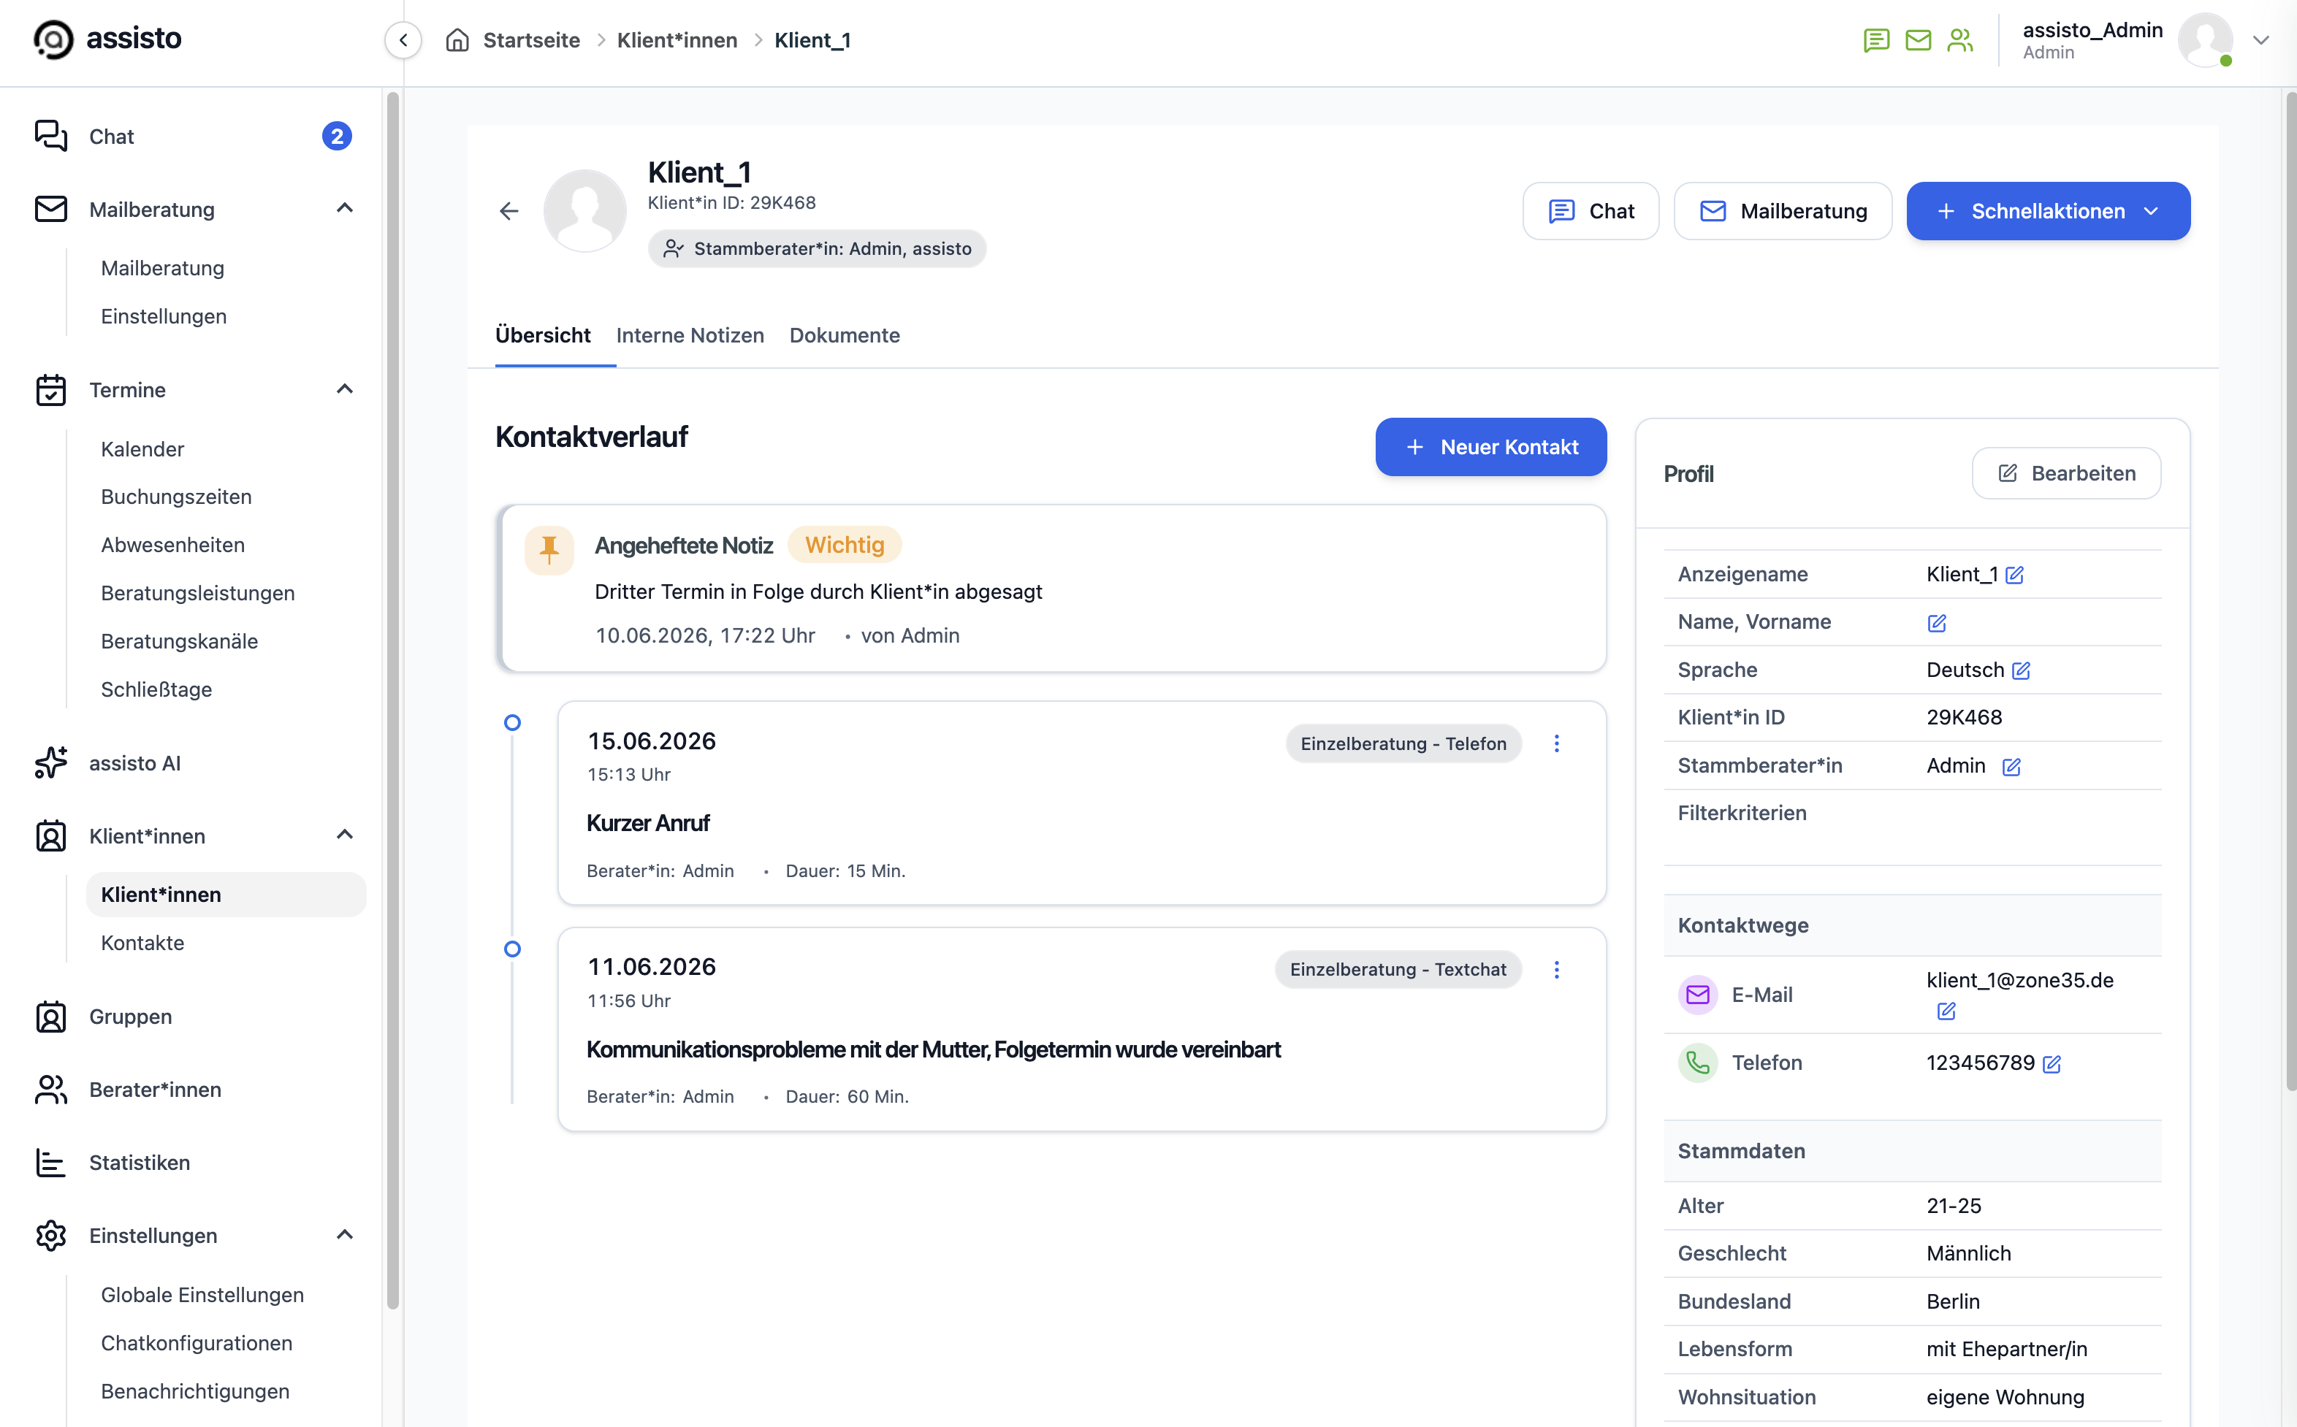Select Klient*innen submenu item

coord(226,895)
